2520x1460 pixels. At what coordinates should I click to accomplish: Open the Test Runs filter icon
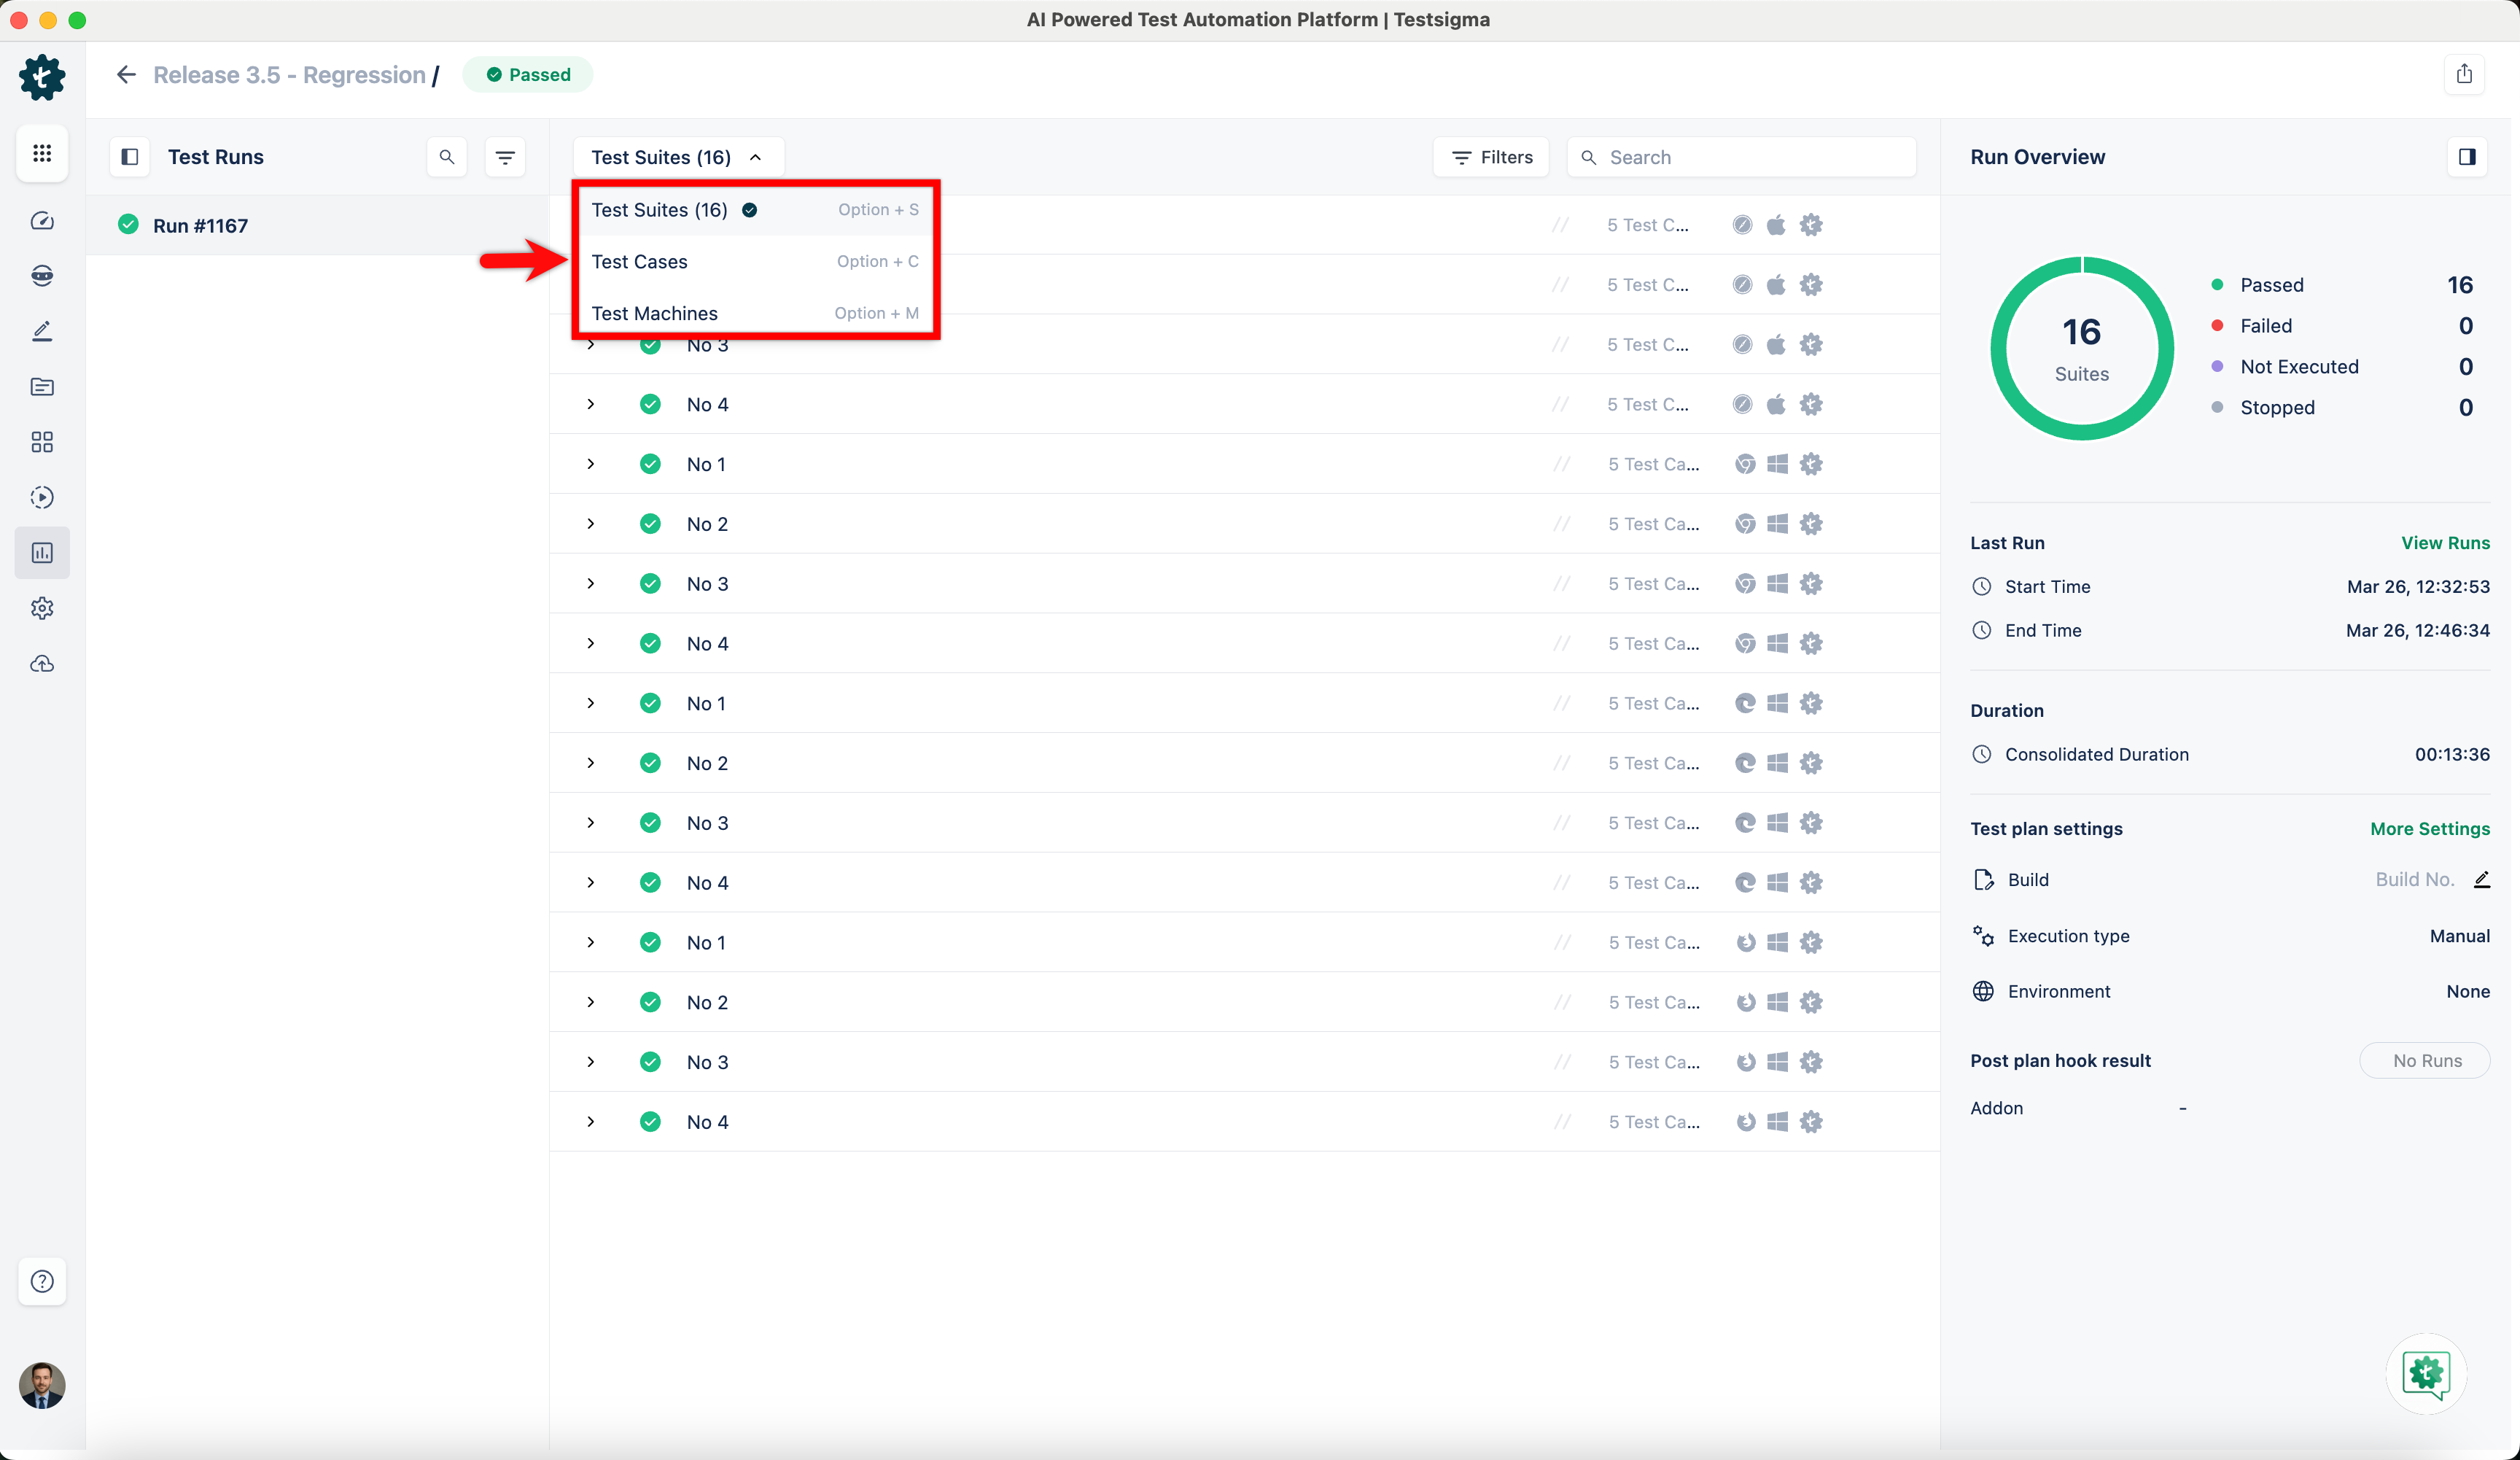pos(505,157)
